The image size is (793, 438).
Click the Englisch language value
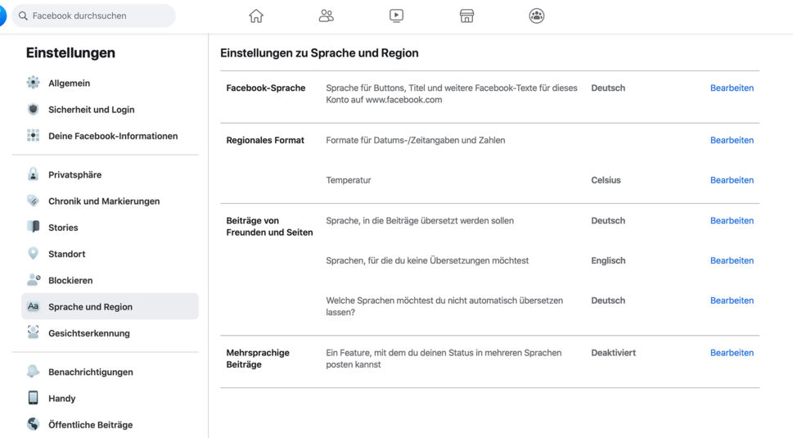(608, 260)
